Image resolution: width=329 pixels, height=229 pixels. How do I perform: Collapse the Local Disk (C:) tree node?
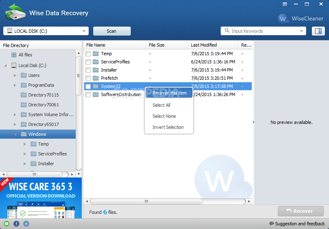5,65
